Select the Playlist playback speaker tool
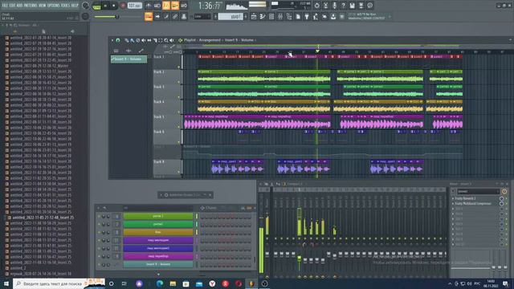The image size is (514, 289). click(172, 40)
